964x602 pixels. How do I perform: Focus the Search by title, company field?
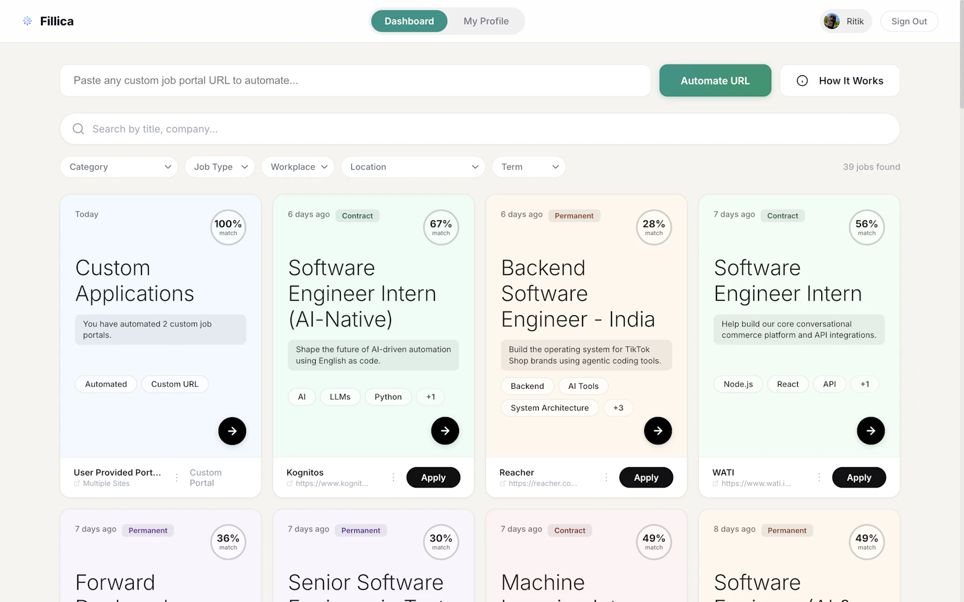coord(480,129)
